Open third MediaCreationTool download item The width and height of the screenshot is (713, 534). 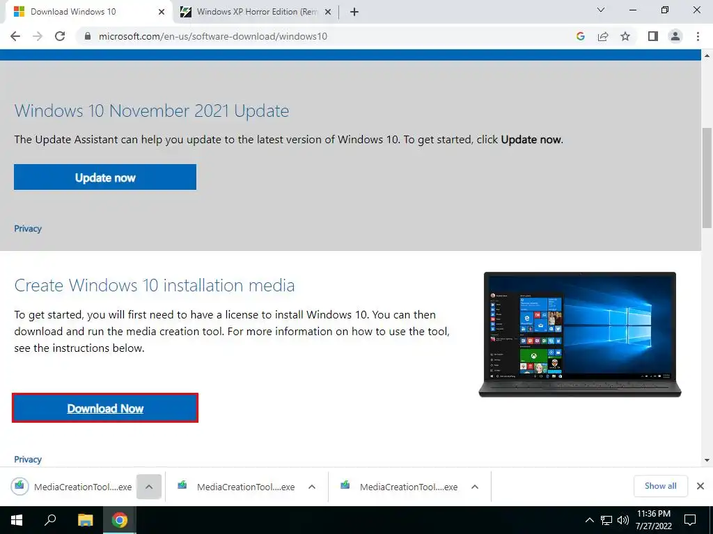[x=399, y=487]
